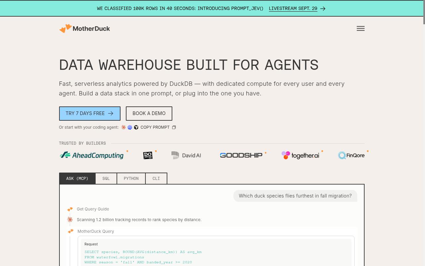Click the copy icon beside COPY PROMPT
The height and width of the screenshot is (266, 425).
click(174, 127)
